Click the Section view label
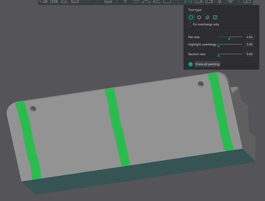This screenshot has width=265, height=201. point(197,54)
